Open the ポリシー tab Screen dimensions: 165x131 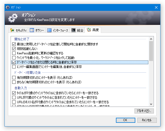(37, 30)
